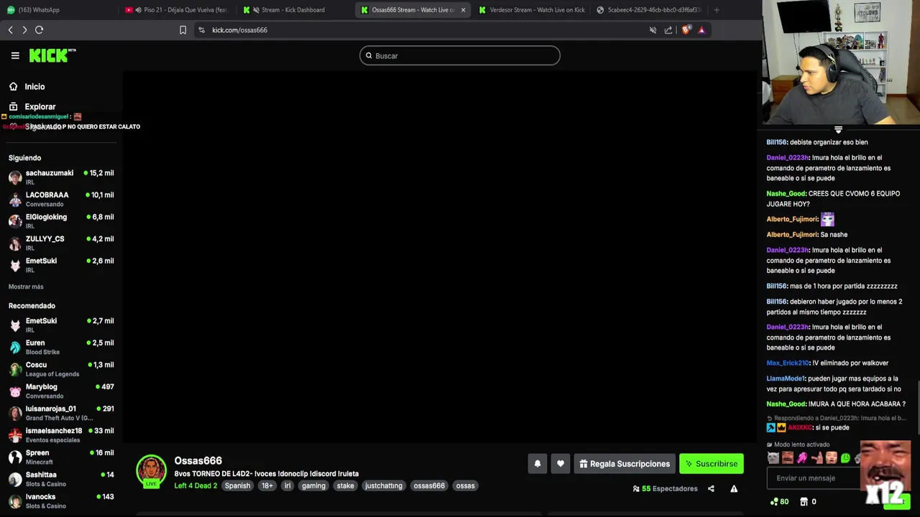Open Ivanocks recommended channel
The height and width of the screenshot is (517, 920).
click(61, 500)
